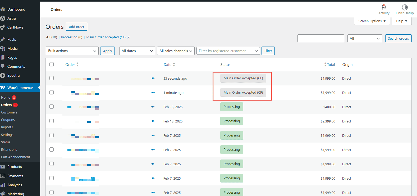Viewport: 417px width, 196px height.
Task: Check the box for the 1 minute ago order
Action: (x=52, y=92)
